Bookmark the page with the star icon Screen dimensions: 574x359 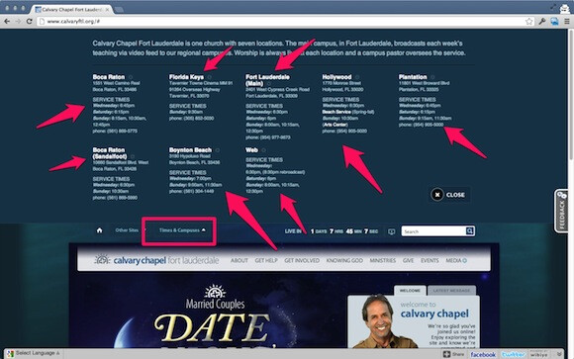click(529, 21)
